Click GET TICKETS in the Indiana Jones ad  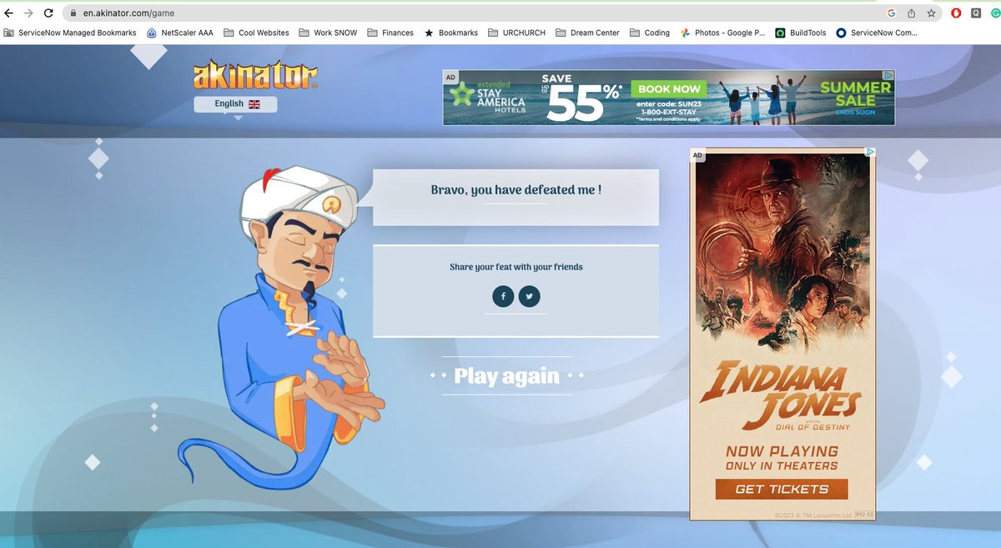(780, 489)
